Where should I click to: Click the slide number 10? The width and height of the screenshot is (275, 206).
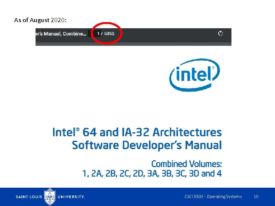[256, 196]
